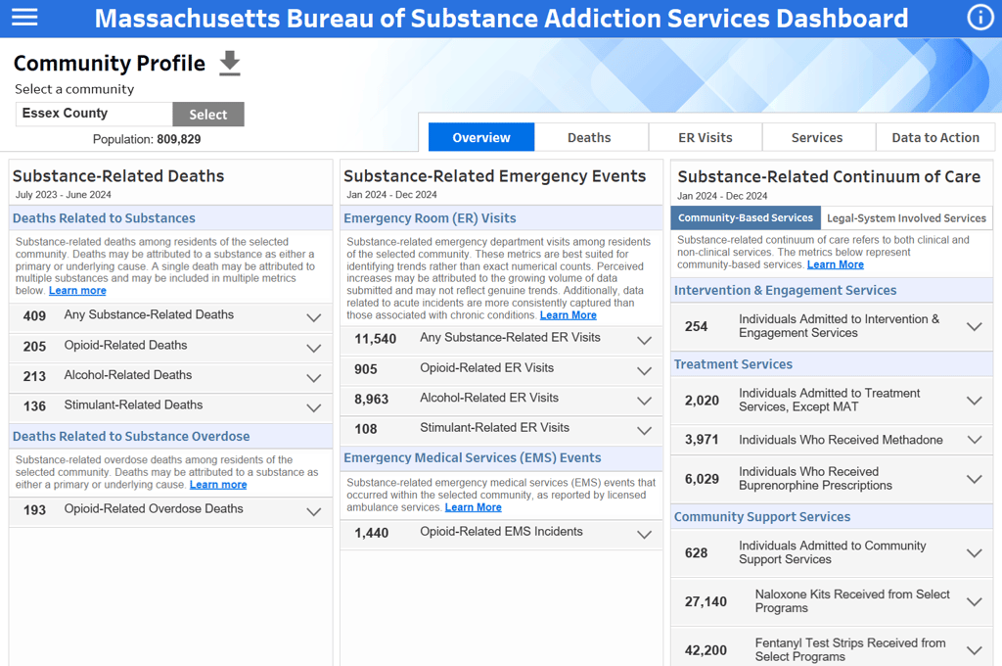Expand Stimulant-Related ER Visits chevron
Image resolution: width=1002 pixels, height=666 pixels.
click(x=644, y=431)
